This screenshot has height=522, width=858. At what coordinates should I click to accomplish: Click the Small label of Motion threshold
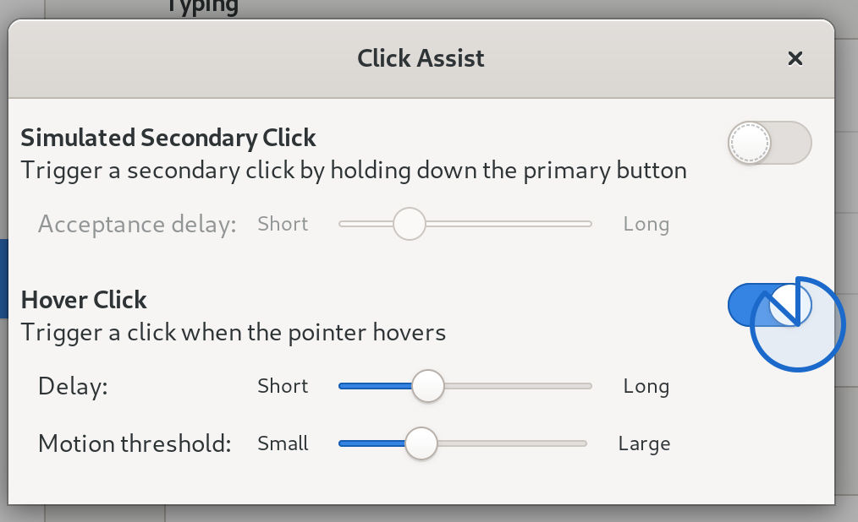click(283, 443)
